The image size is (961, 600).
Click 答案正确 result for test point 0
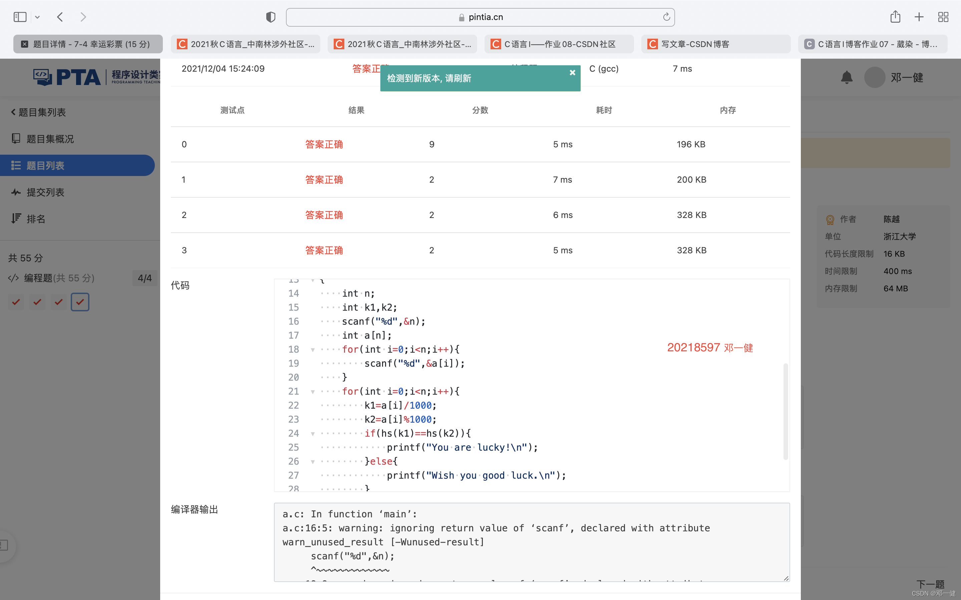point(324,144)
